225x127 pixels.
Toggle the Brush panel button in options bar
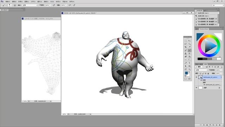15,5
